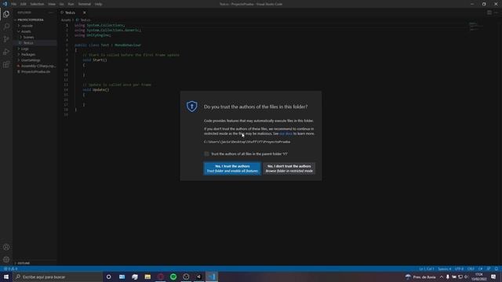This screenshot has height=282, width=502.
Task: Click the CRLF line ending status
Action: point(471,269)
